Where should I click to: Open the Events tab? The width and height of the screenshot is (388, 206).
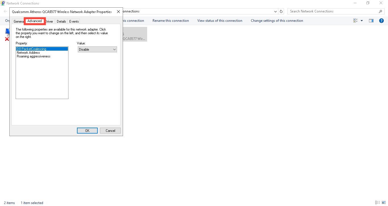click(74, 22)
